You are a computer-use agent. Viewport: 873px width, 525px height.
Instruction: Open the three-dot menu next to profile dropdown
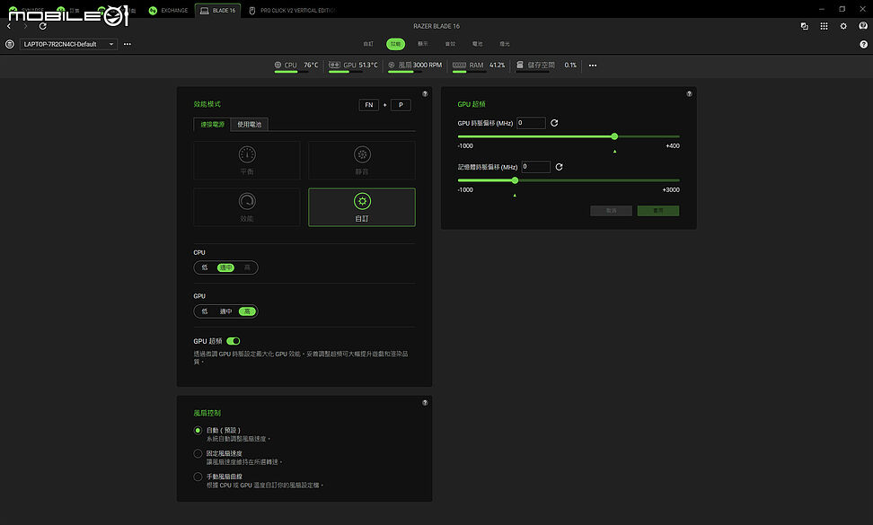pos(128,44)
